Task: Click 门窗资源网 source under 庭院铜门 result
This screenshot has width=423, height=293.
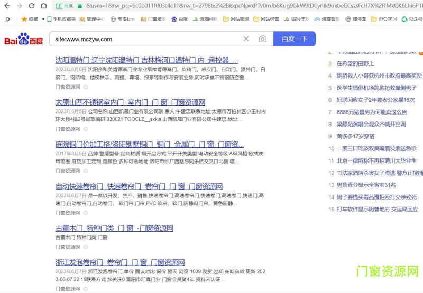Action: pyautogui.click(x=68, y=171)
